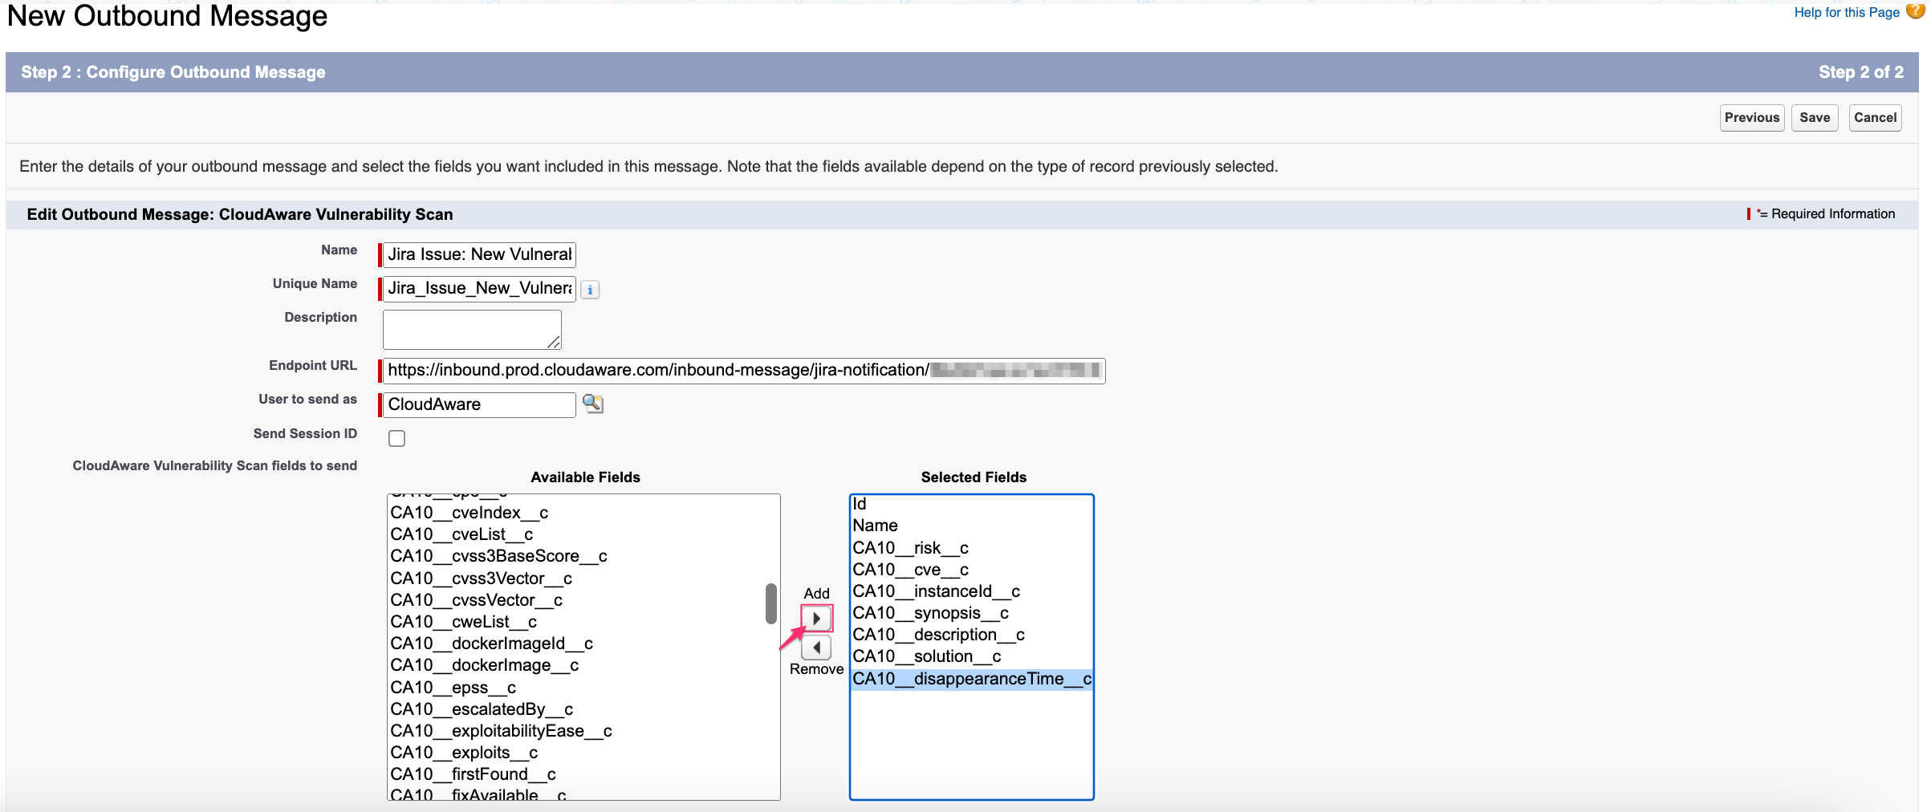Viewport: 1931px width, 812px height.
Task: Click the info icon beside Unique Name
Action: click(x=590, y=289)
